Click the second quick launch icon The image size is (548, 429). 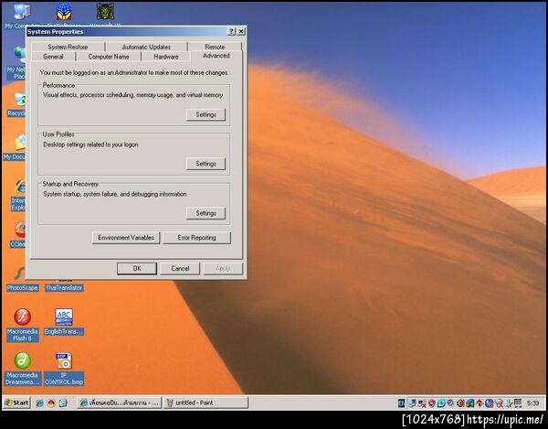point(51,403)
